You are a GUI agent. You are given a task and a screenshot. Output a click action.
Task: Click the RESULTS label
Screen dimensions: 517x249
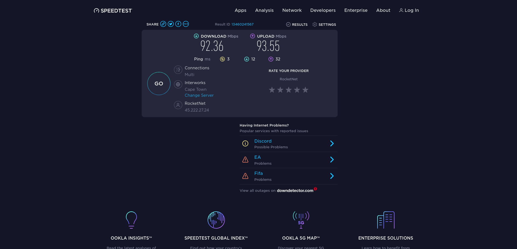[300, 24]
